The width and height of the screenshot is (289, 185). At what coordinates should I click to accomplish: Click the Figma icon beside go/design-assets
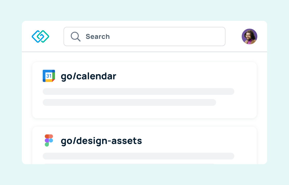point(49,141)
